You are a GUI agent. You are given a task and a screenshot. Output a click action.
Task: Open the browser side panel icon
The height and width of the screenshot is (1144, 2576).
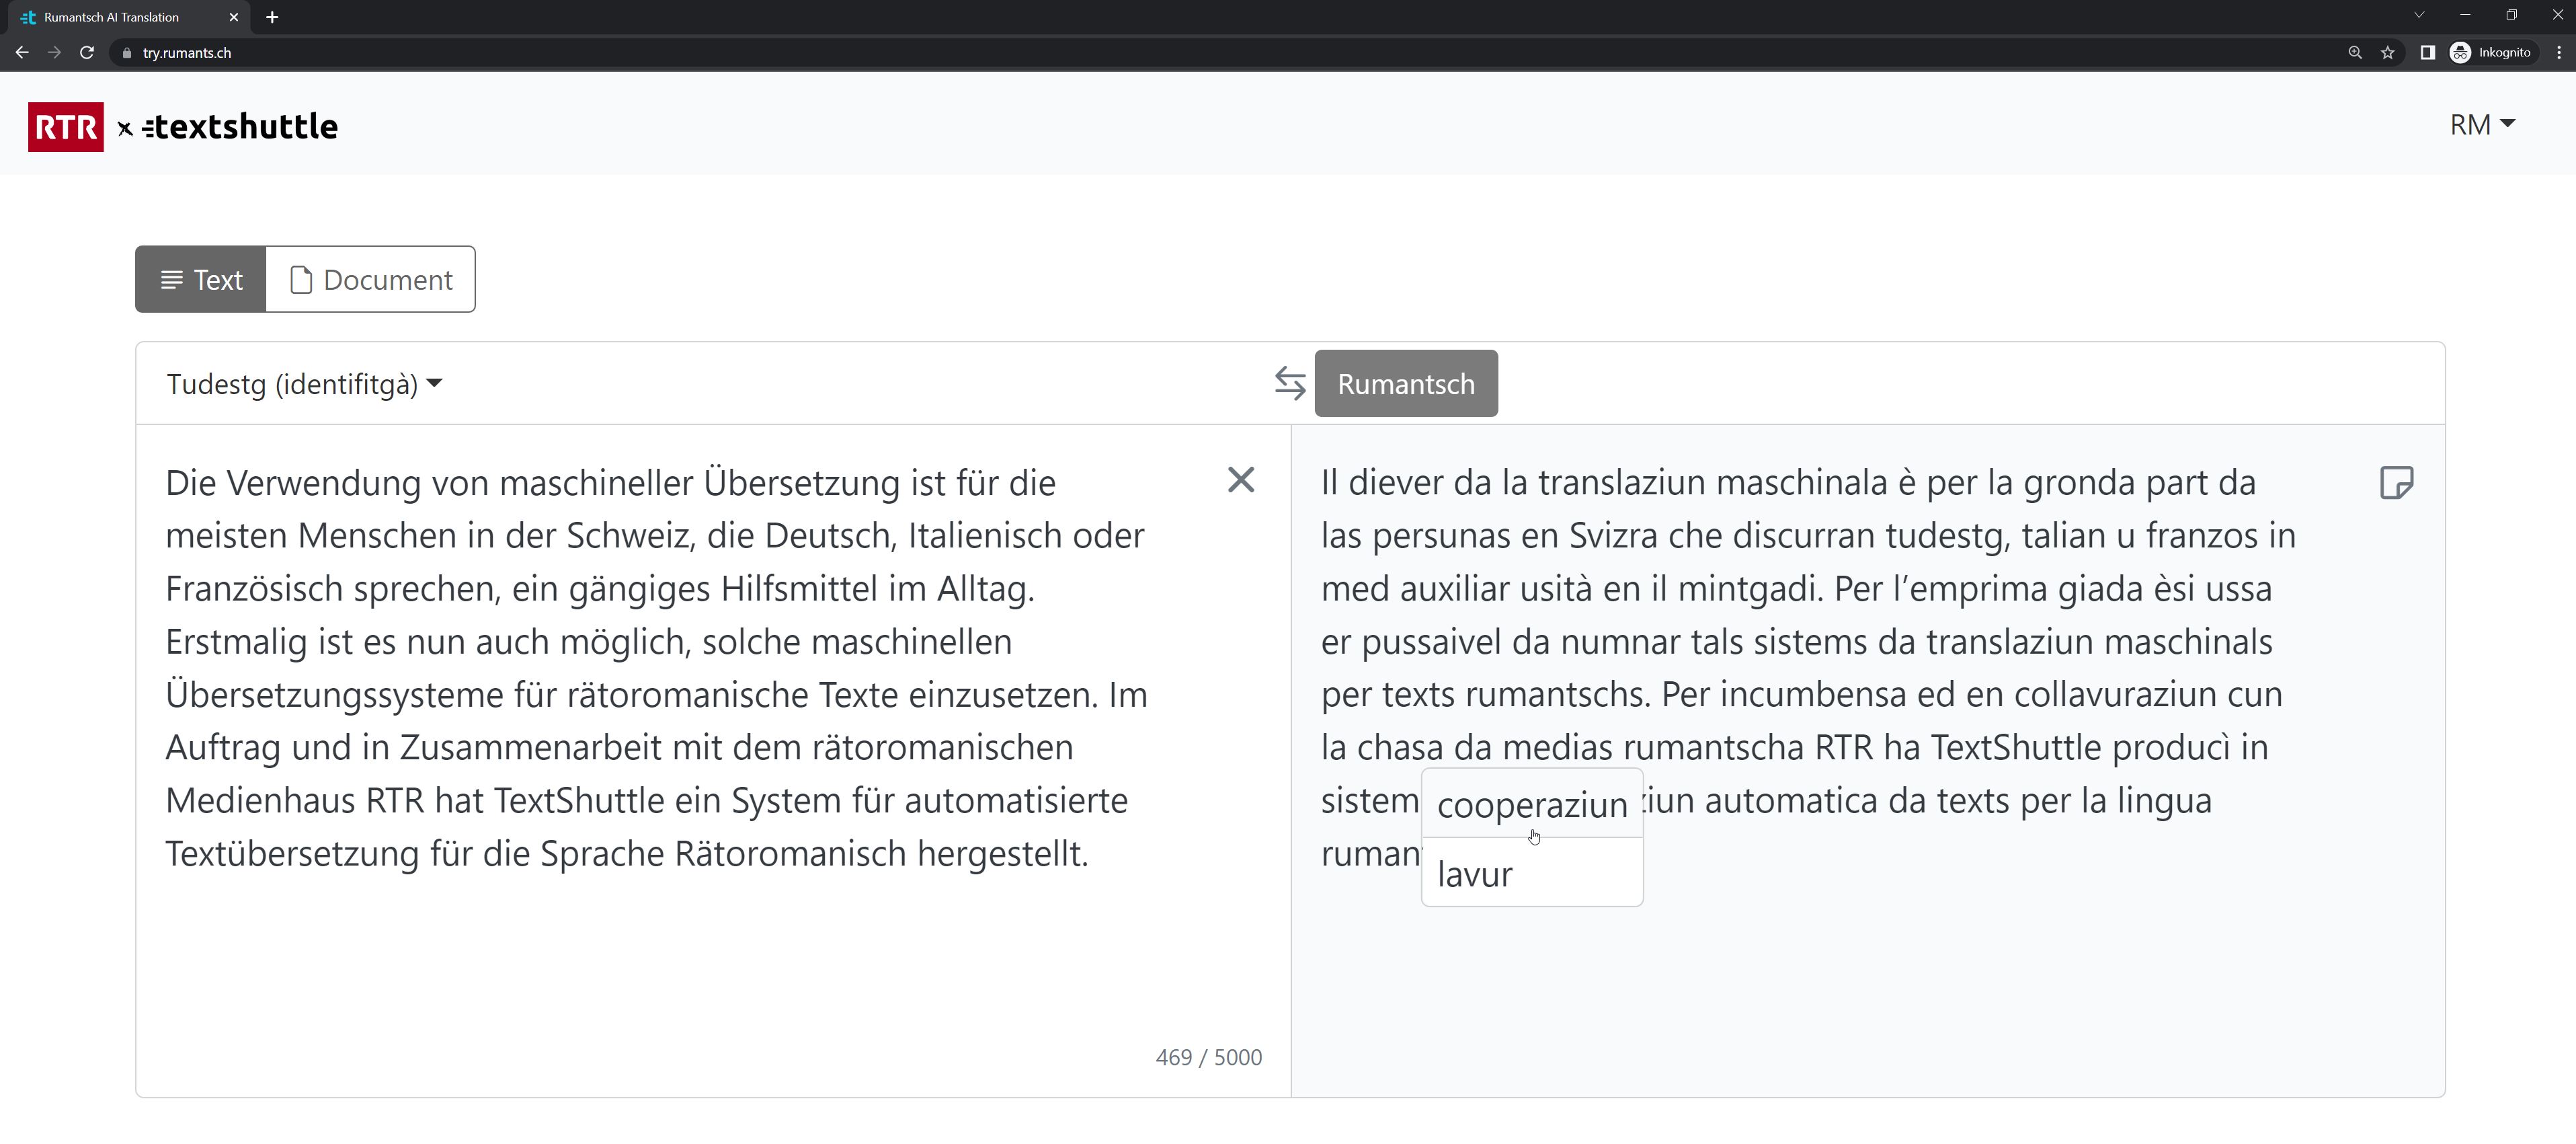[2427, 53]
